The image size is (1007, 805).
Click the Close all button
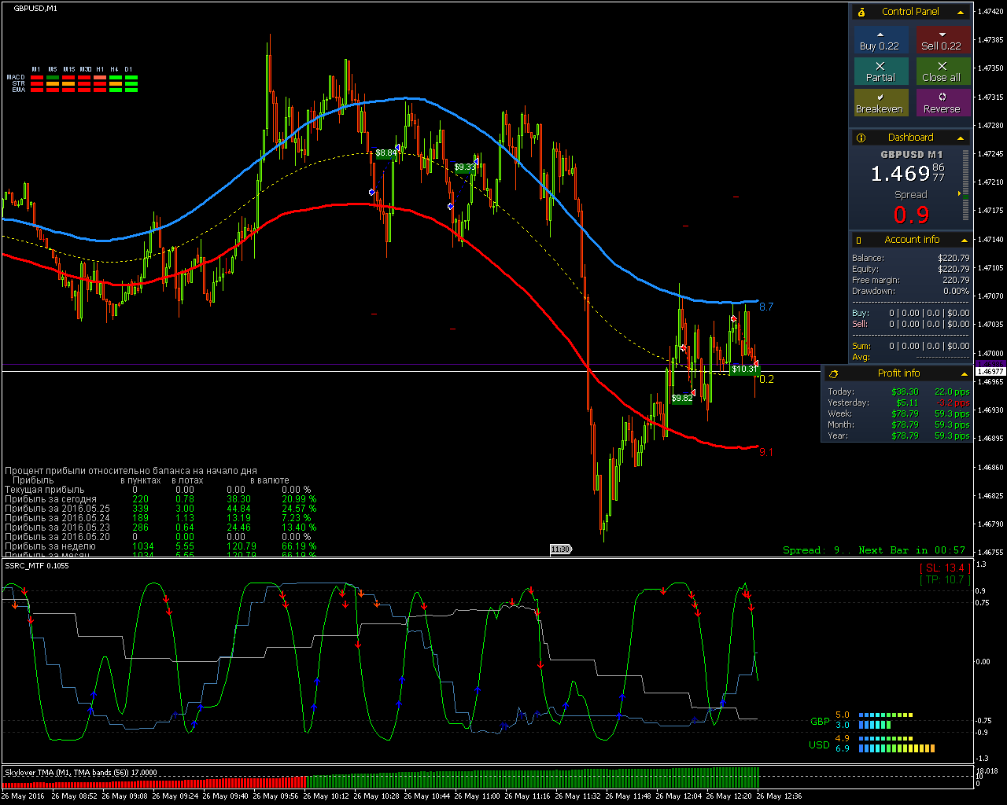coord(942,72)
